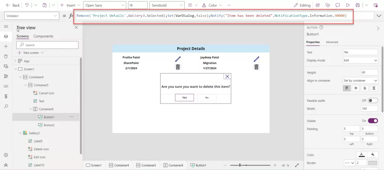Image resolution: width=384 pixels, height=170 pixels.
Task: Open the Data pane from left sidebar
Action: pyautogui.click(x=6, y=56)
